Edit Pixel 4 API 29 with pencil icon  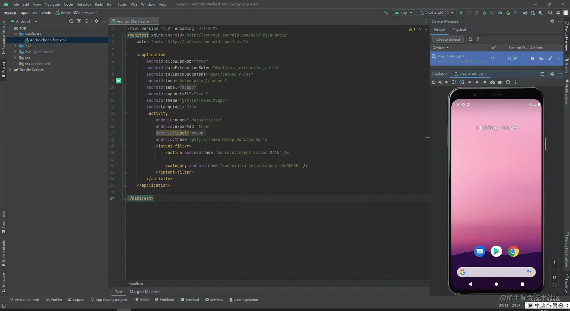pos(550,58)
